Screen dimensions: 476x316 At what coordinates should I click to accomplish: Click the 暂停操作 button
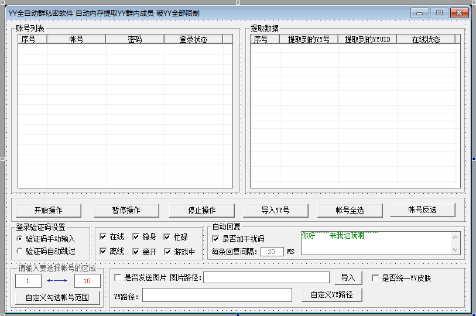coord(126,210)
